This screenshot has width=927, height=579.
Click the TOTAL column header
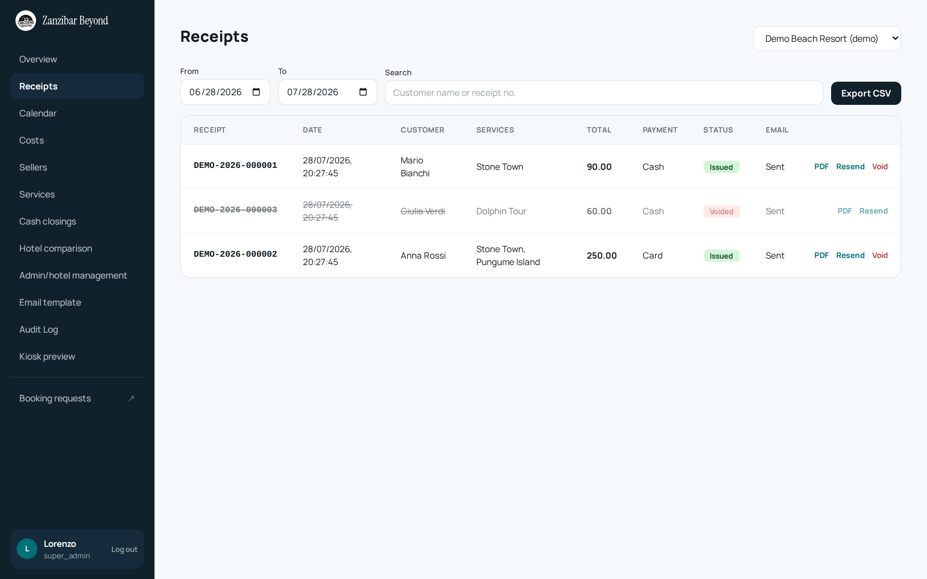599,130
